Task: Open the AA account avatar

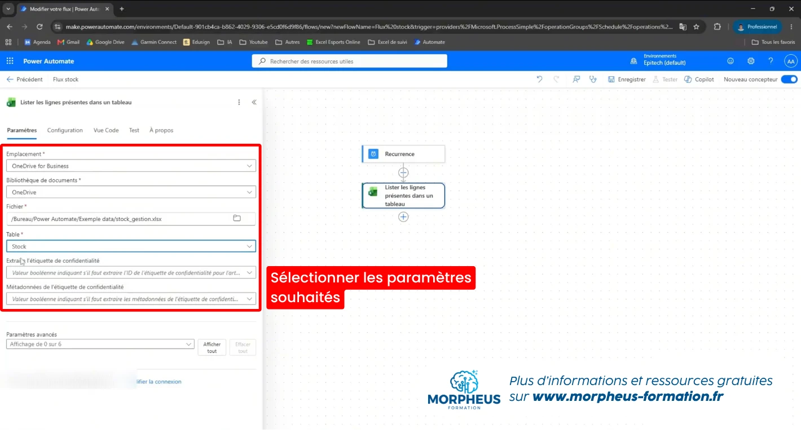Action: (x=791, y=61)
